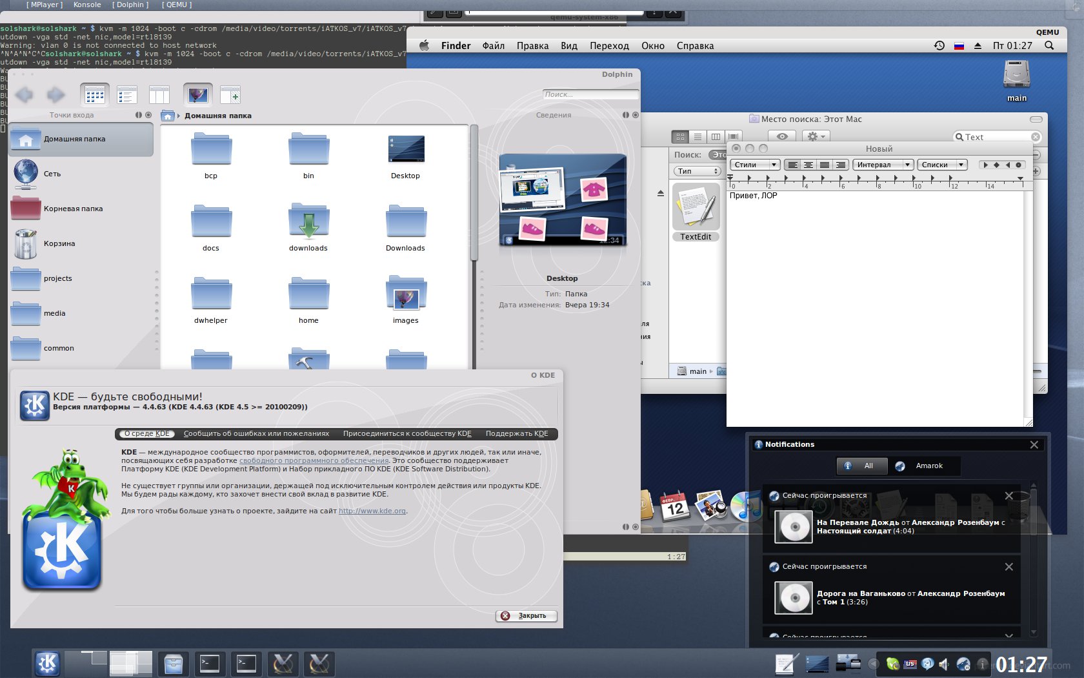
Task: Switch Finder to column view
Action: pos(716,137)
